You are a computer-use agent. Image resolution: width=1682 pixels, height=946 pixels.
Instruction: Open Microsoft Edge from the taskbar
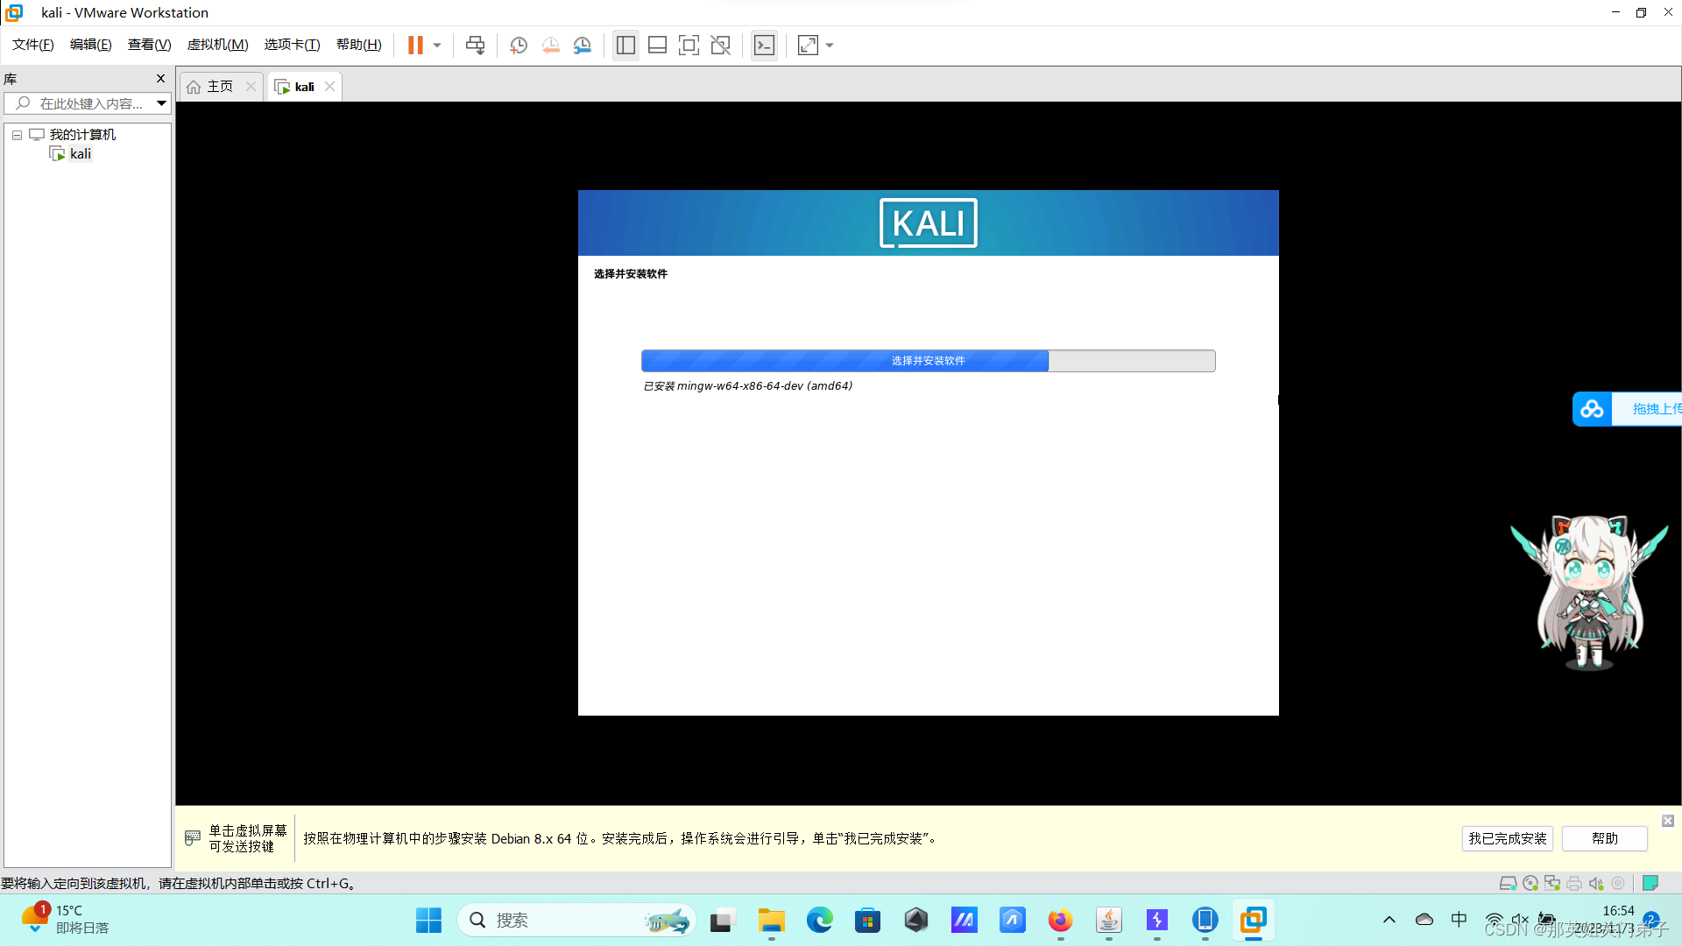tap(819, 920)
